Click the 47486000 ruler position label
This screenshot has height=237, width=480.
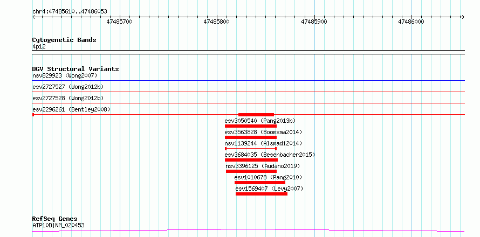tap(411, 22)
